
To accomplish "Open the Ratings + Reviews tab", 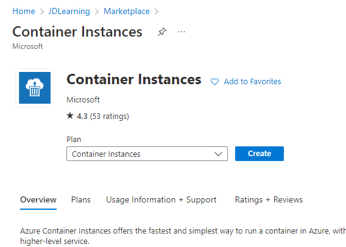I will tap(269, 199).
